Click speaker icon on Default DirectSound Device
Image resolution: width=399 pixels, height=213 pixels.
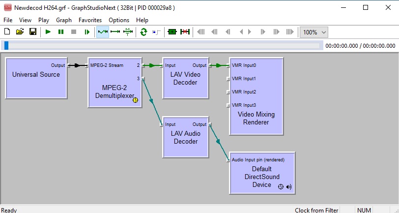289,187
